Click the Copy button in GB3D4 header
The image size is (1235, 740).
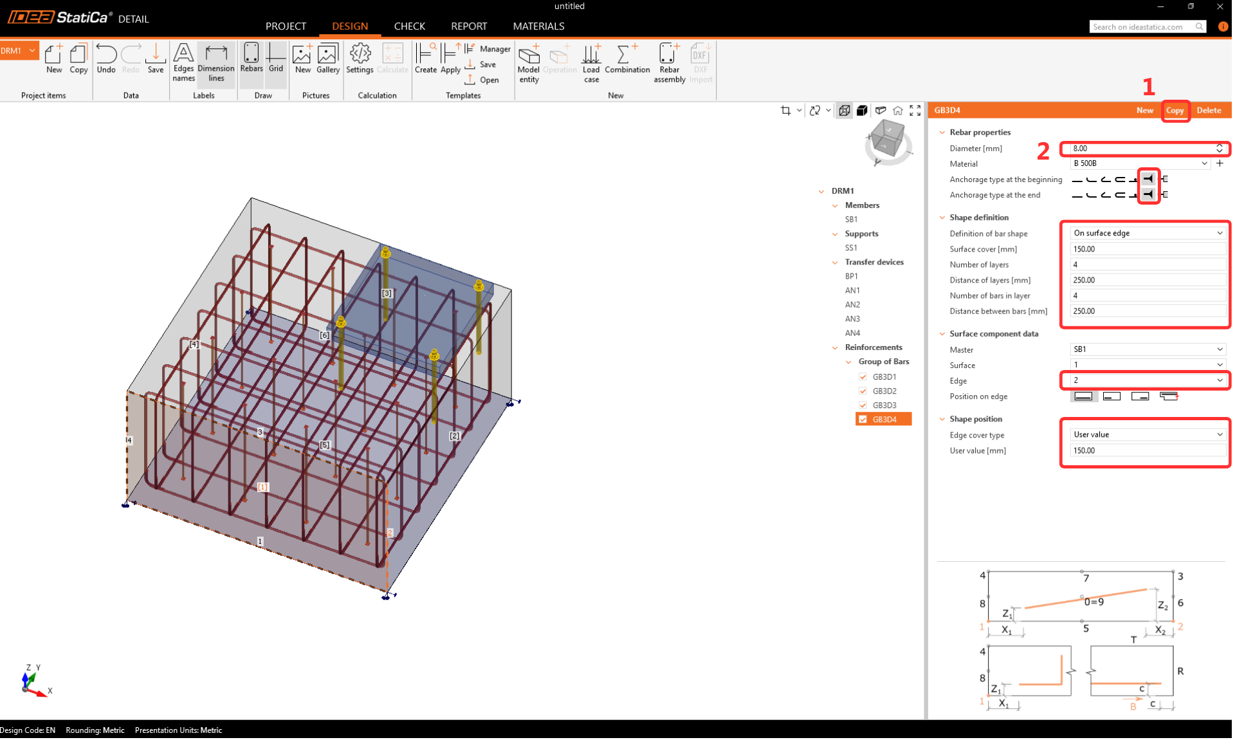tap(1175, 111)
